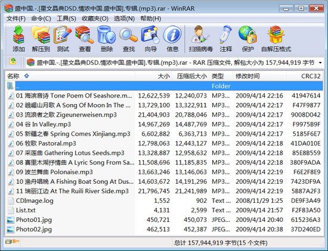Sort by the CRC32 column header
Image resolution: width=328 pixels, height=251 pixels.
click(x=305, y=76)
